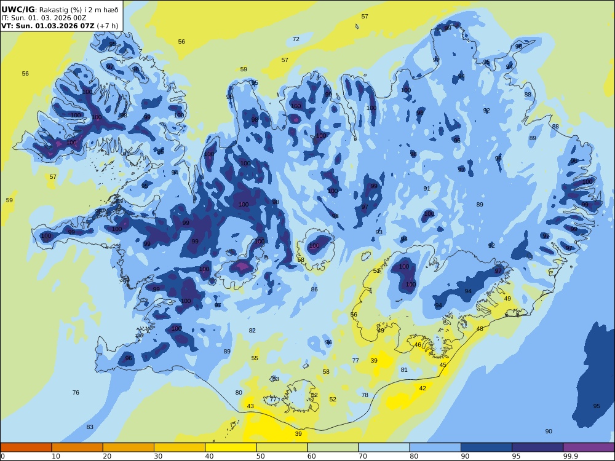Select the 10–20 orange legend swatch

(x=77, y=447)
